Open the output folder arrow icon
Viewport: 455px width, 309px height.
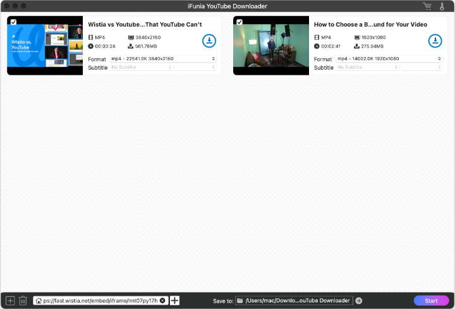click(359, 300)
